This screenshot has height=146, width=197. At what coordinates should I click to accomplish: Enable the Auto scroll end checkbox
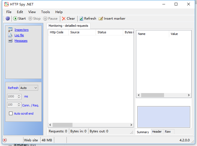pos(11,114)
